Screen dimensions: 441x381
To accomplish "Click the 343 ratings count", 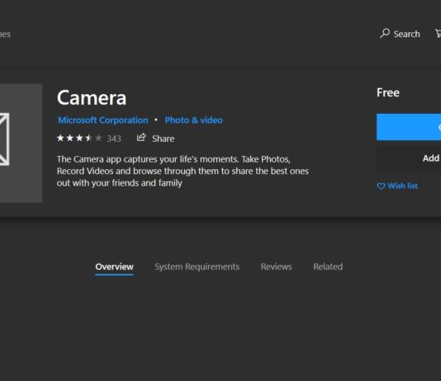I will (x=114, y=139).
